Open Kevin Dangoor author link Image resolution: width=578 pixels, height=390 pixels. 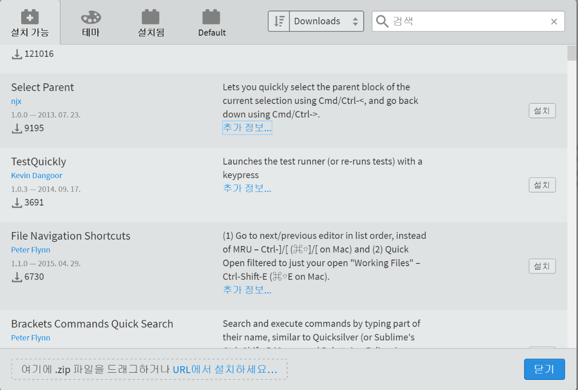[x=37, y=175]
